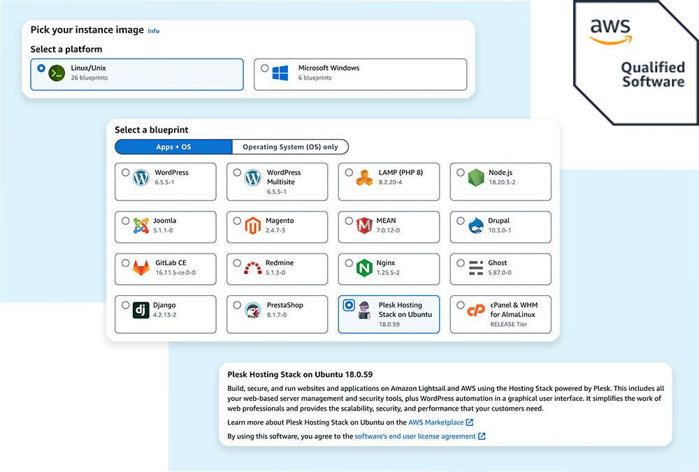Click the Plesk Hosting Stack on Ubuntu 18.0.59 heading
This screenshot has width=699, height=472.
300,374
